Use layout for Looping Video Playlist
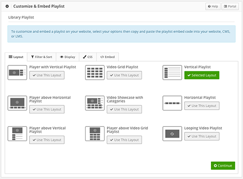 (x=202, y=136)
